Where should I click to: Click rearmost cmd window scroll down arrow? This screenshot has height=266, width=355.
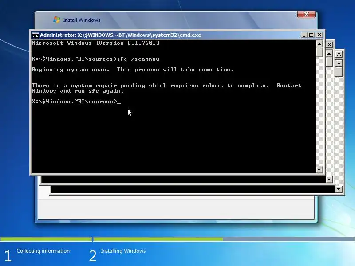[339, 189]
